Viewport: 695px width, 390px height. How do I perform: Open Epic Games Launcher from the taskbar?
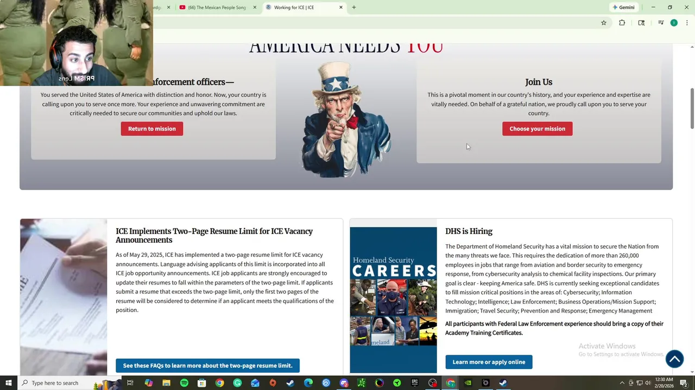coord(415,383)
